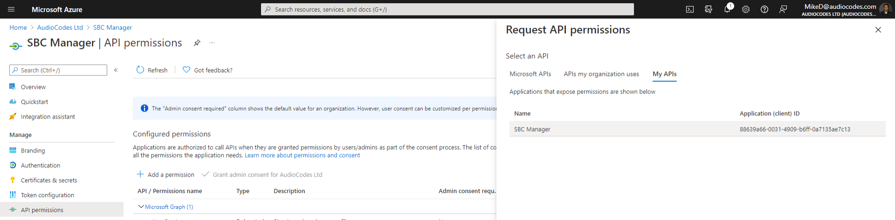Open portal settings gear

[746, 9]
